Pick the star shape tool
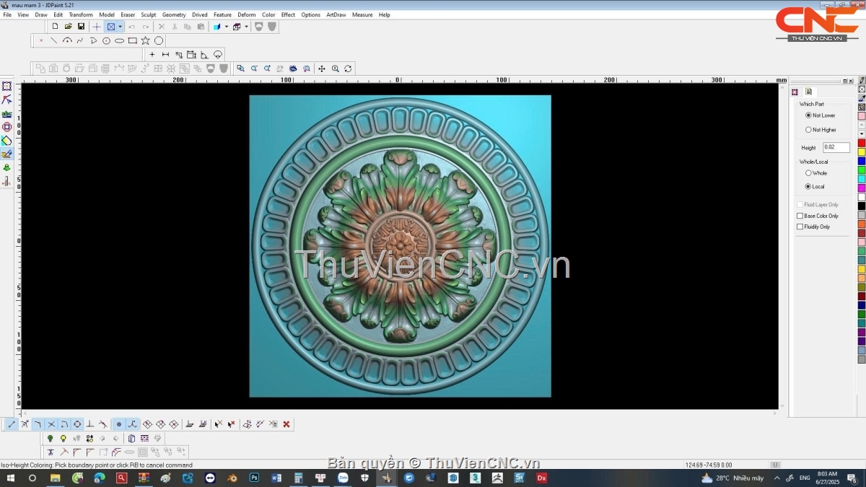Image resolution: width=866 pixels, height=487 pixels. (x=146, y=40)
